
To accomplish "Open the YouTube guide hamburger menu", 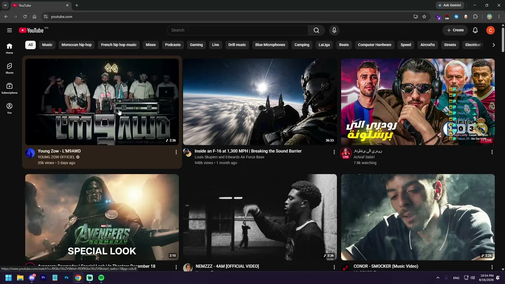I will pyautogui.click(x=9, y=30).
